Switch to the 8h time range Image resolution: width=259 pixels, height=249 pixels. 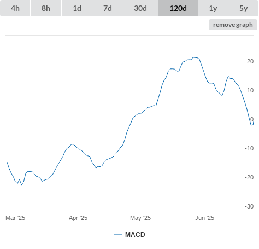click(46, 8)
